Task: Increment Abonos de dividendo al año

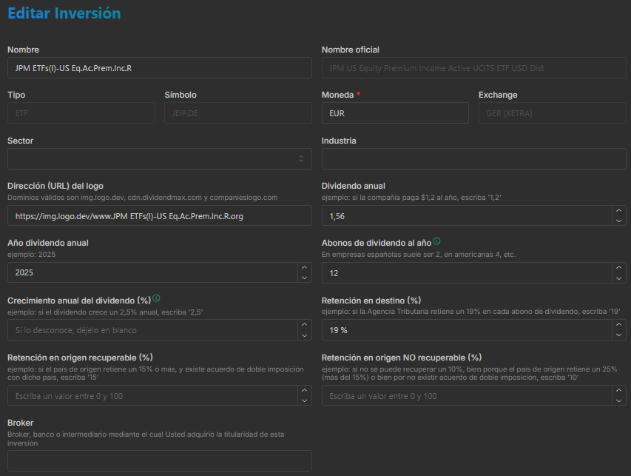Action: (x=618, y=267)
